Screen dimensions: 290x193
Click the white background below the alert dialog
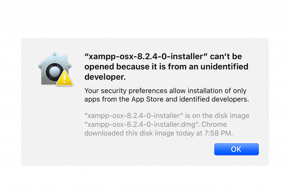tap(145, 179)
